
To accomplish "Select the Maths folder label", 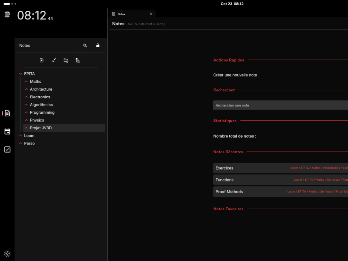I will point(35,82).
